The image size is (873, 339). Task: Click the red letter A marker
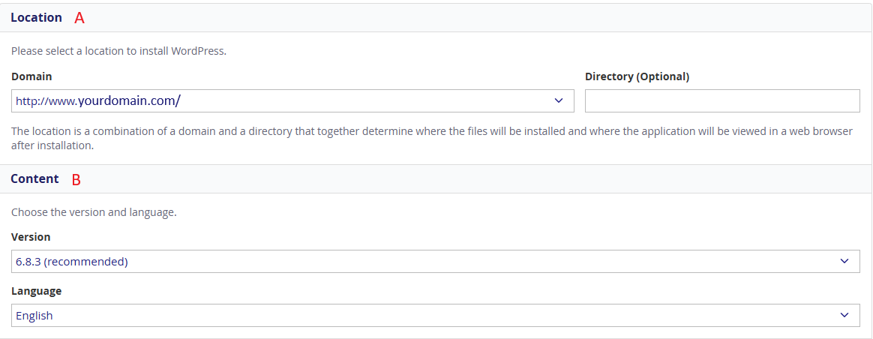79,19
